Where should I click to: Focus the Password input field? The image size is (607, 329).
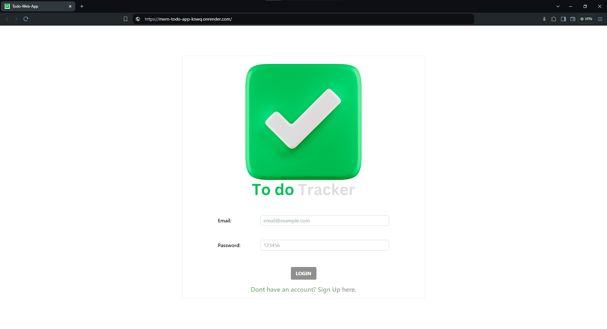coord(324,245)
